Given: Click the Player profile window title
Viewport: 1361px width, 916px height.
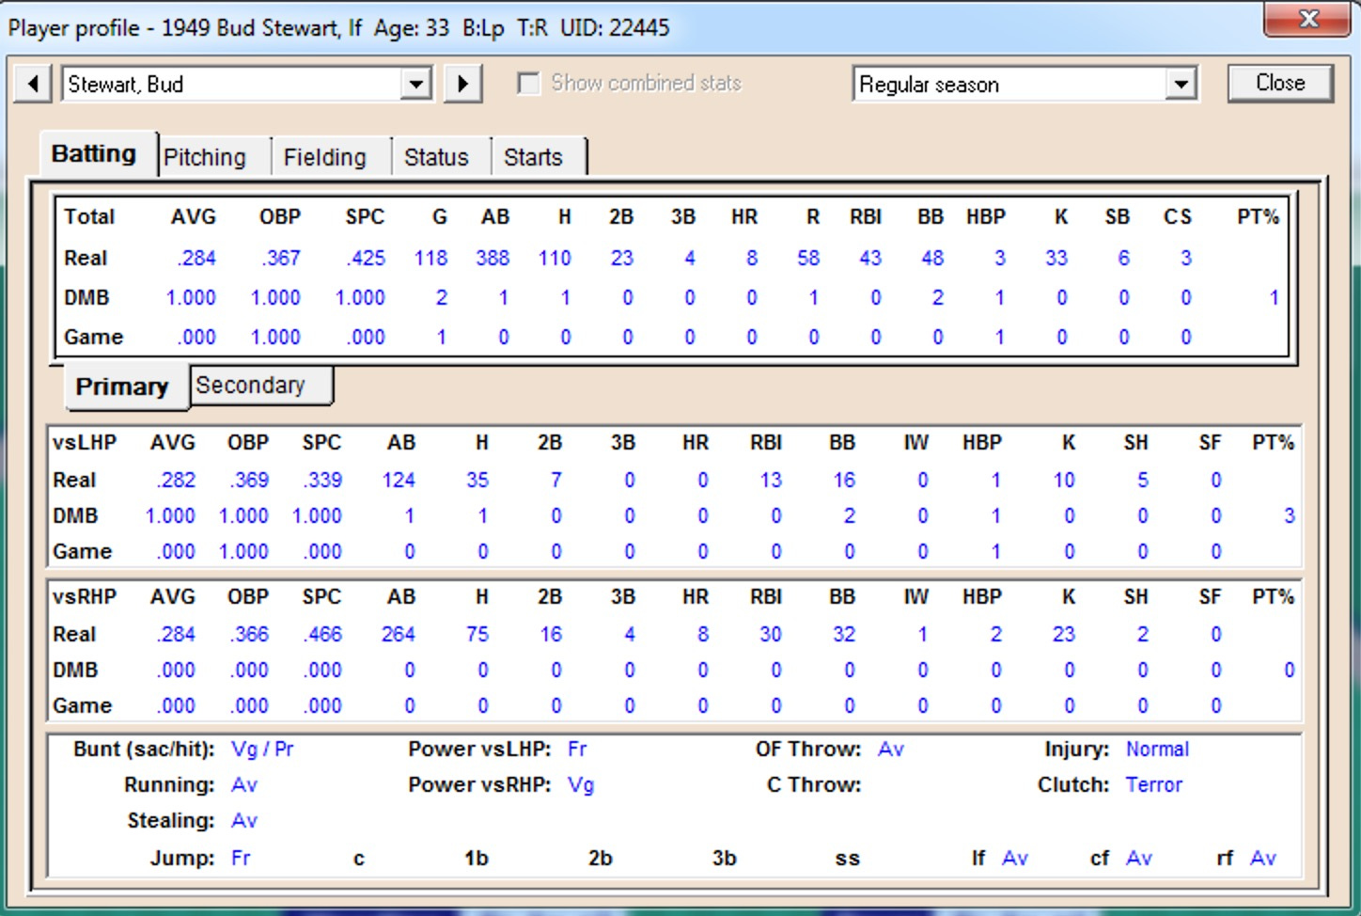Looking at the screenshot, I should [x=338, y=27].
